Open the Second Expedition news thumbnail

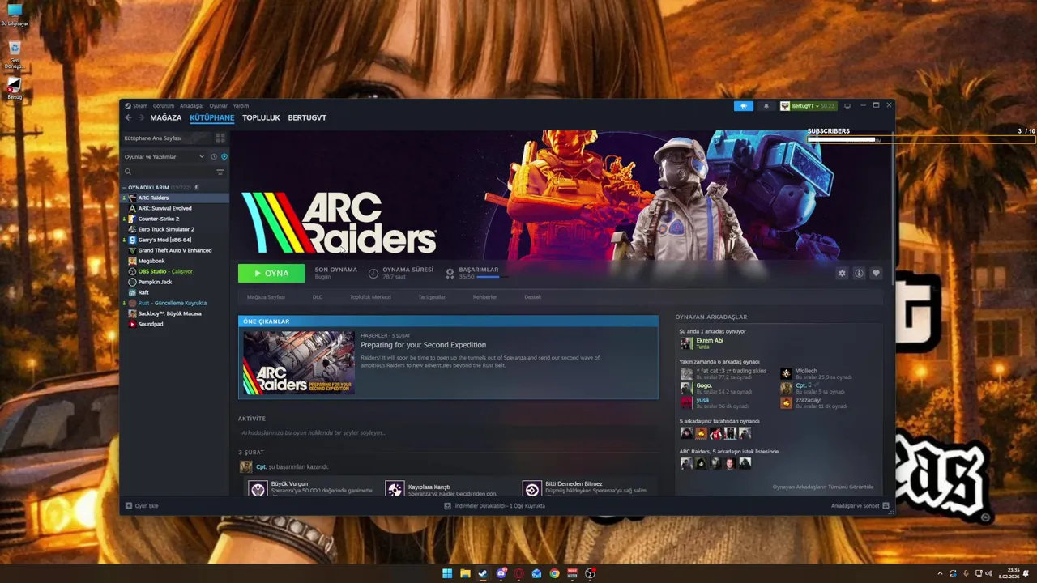299,362
